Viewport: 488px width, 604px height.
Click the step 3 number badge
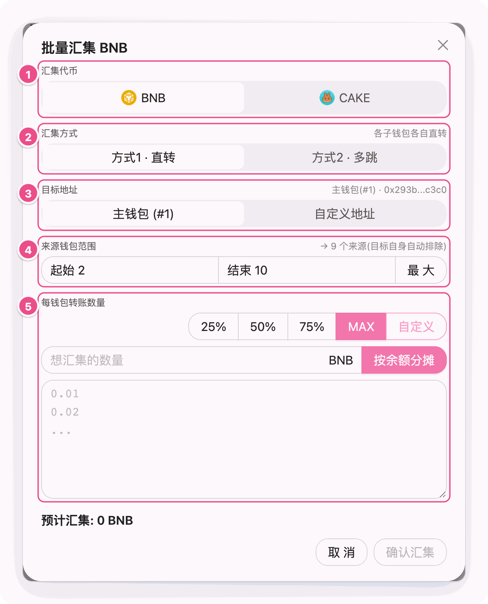click(x=28, y=193)
